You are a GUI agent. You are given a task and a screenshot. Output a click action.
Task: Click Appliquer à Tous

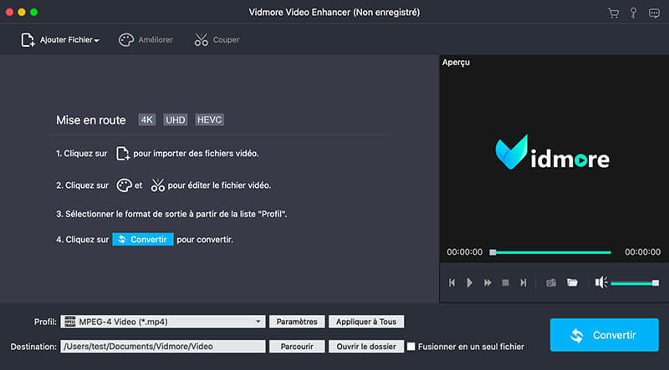point(366,322)
